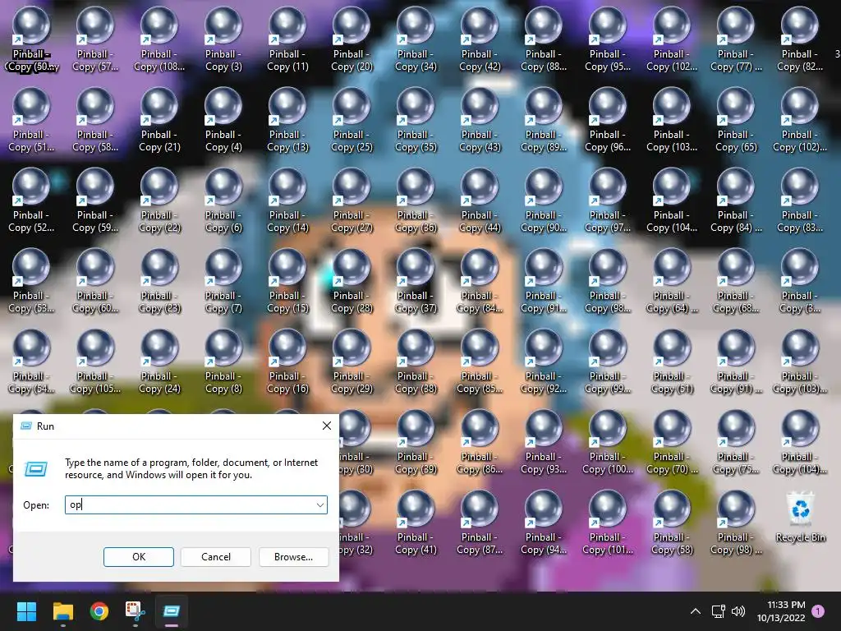Screen dimensions: 841x631
Task: Select the Pinball - Copy (7) shortcut
Action: click(223, 281)
